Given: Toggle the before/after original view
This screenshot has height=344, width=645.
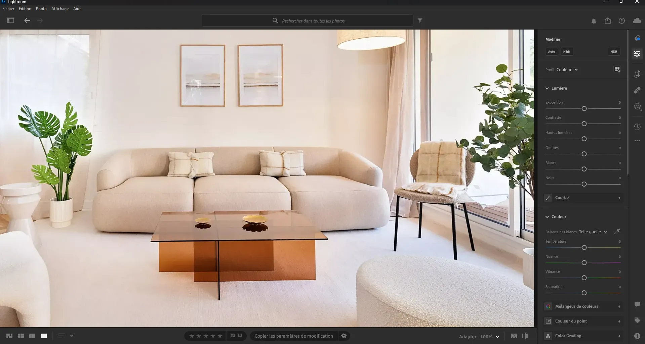Looking at the screenshot, I should click(x=525, y=336).
